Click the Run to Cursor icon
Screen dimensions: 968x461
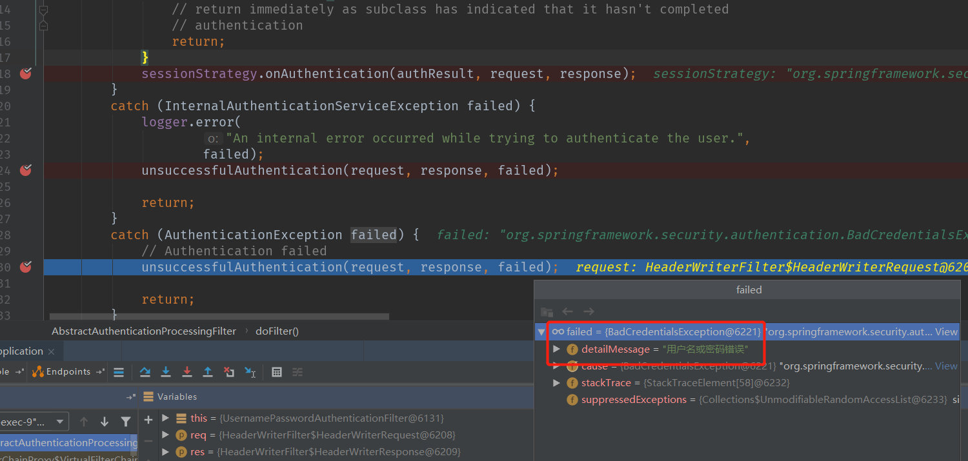pyautogui.click(x=250, y=372)
